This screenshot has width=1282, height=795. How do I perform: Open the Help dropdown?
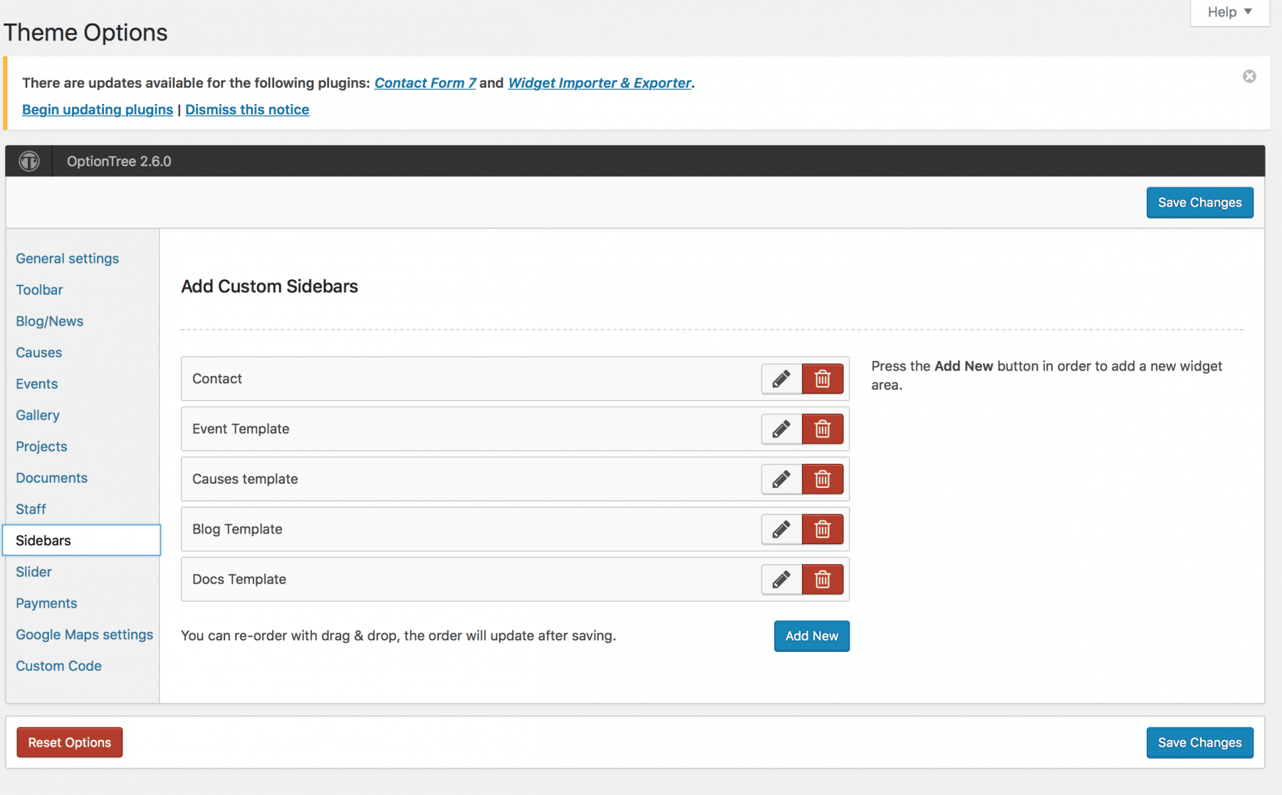(x=1229, y=11)
